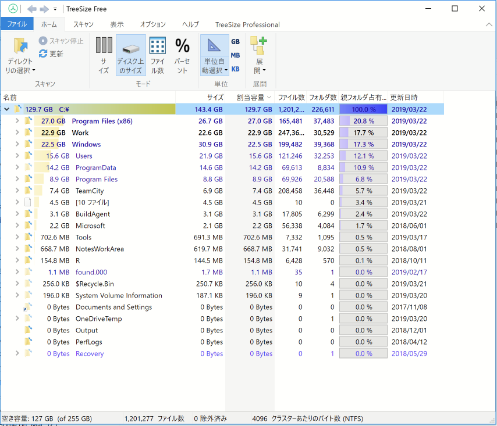
Task: Click the Windows folder icon
Action: pos(29,144)
